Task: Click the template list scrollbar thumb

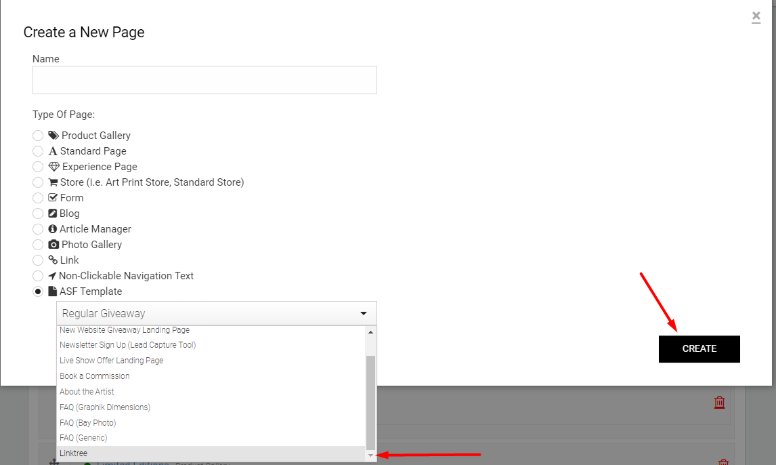Action: pyautogui.click(x=370, y=401)
